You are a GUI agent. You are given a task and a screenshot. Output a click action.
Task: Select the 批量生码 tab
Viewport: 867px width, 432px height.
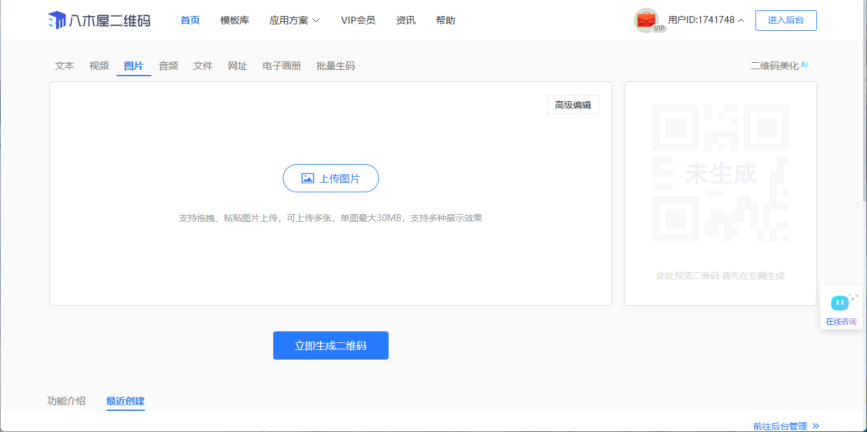[335, 66]
